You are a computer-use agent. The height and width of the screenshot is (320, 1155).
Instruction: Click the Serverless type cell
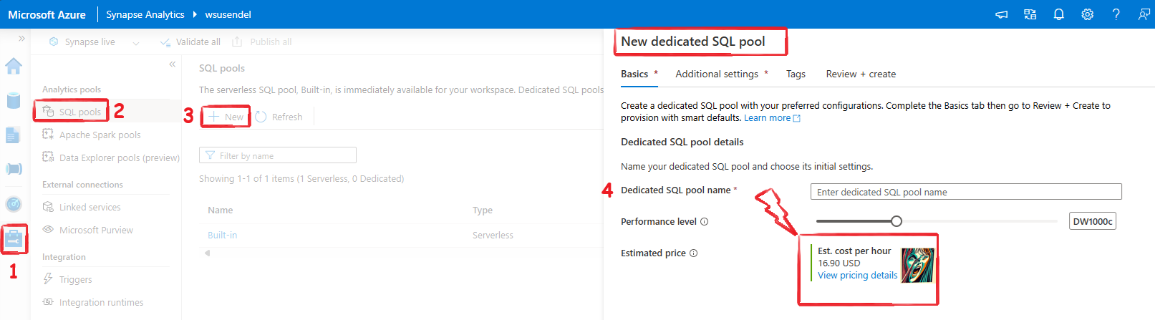(x=493, y=235)
